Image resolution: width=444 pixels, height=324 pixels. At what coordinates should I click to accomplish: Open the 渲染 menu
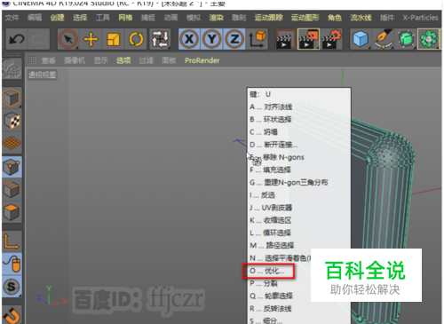click(216, 18)
